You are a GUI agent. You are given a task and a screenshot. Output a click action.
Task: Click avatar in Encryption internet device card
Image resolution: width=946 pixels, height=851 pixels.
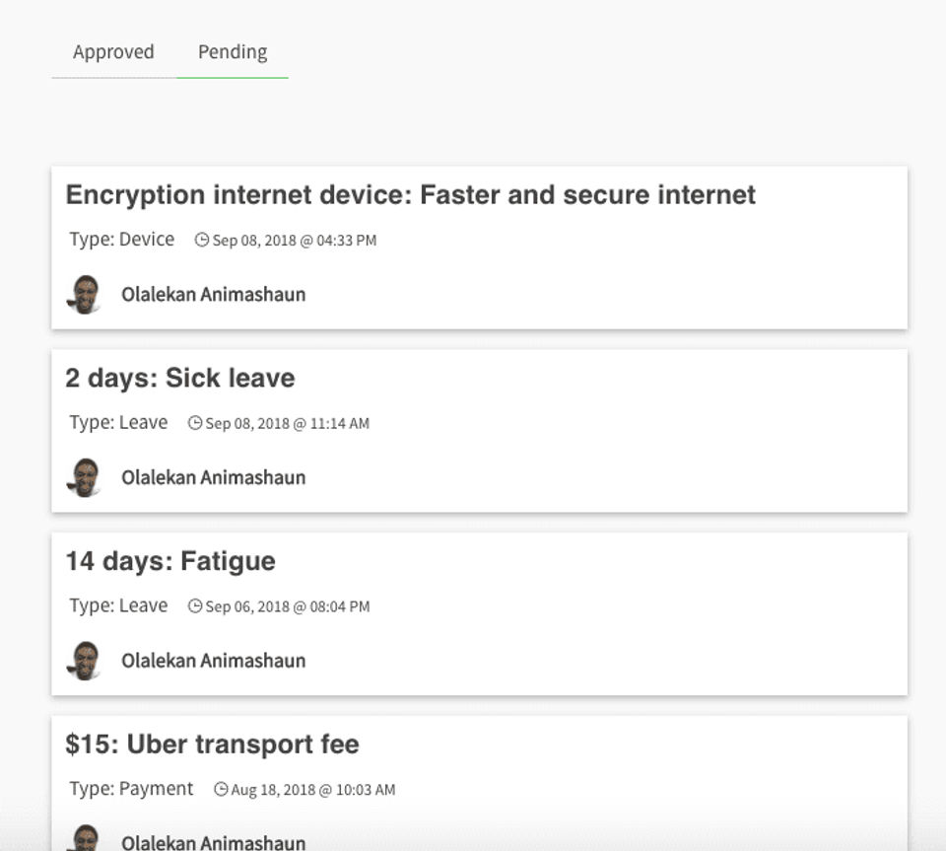point(85,295)
